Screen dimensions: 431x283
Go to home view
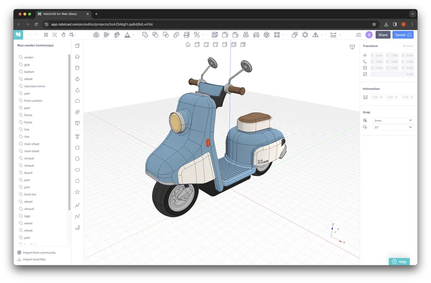point(188,45)
